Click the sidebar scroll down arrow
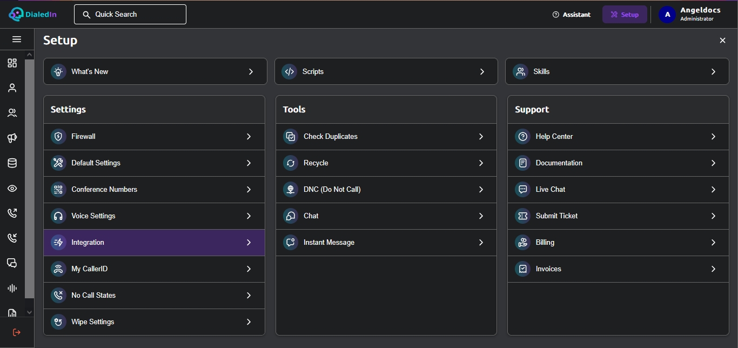This screenshot has height=348, width=738. tap(29, 312)
